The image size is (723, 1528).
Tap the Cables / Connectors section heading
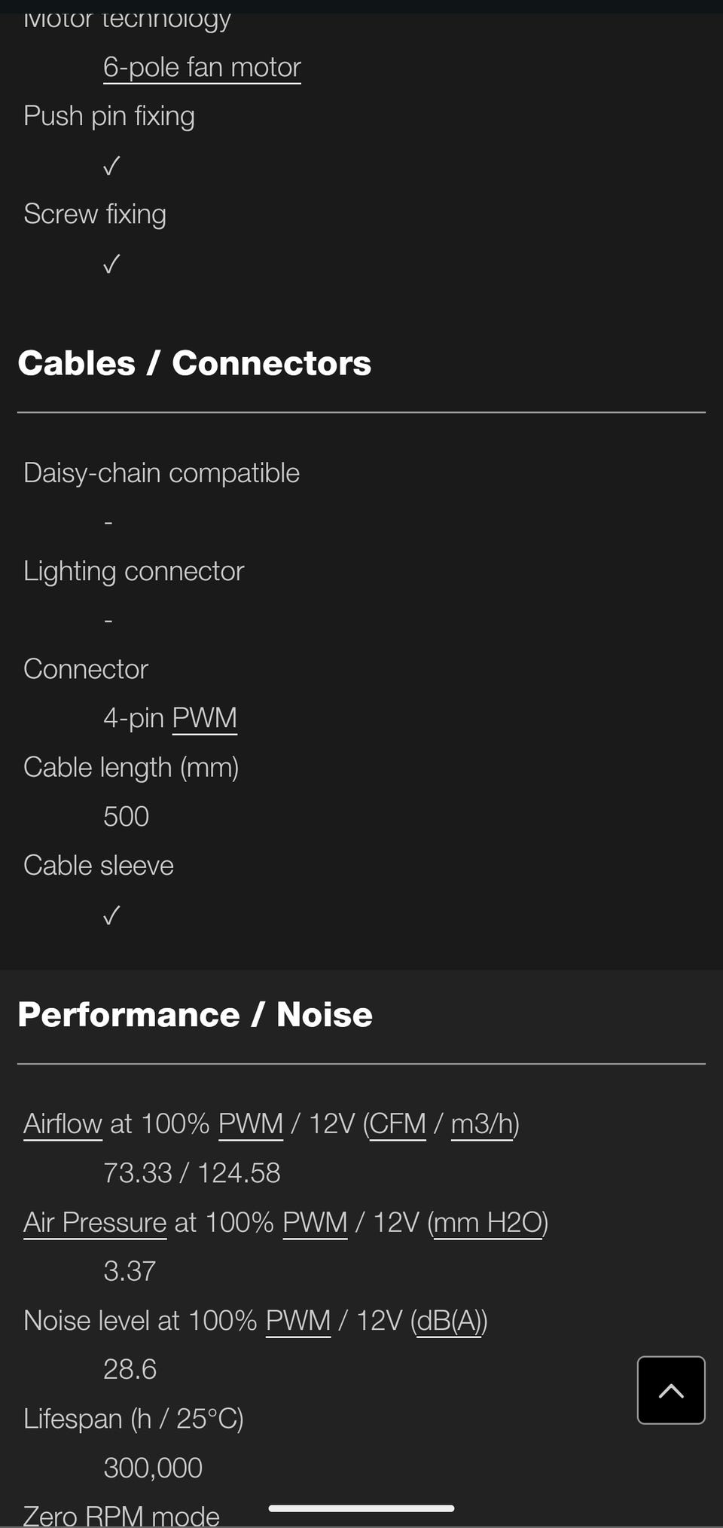click(194, 363)
